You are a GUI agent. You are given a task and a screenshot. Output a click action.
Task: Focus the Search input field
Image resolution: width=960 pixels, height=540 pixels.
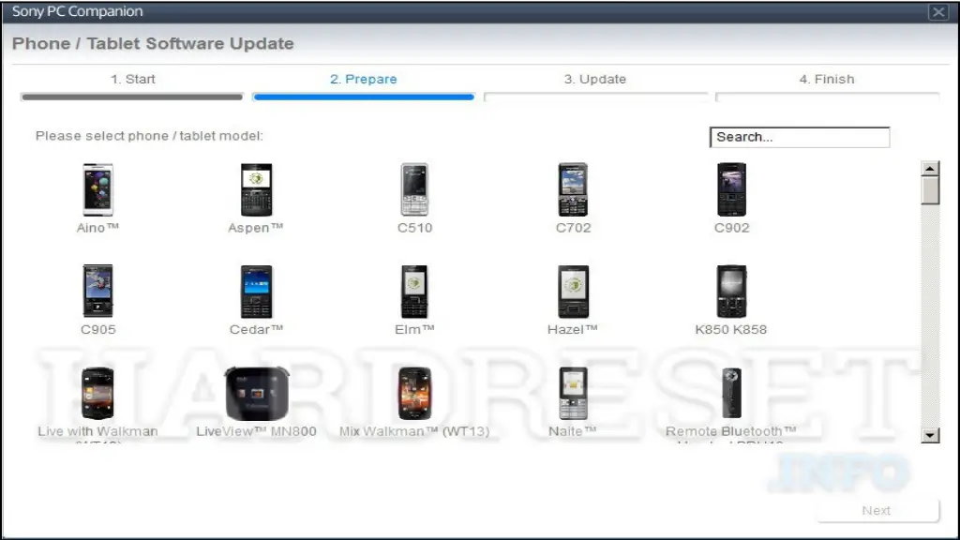coord(800,137)
